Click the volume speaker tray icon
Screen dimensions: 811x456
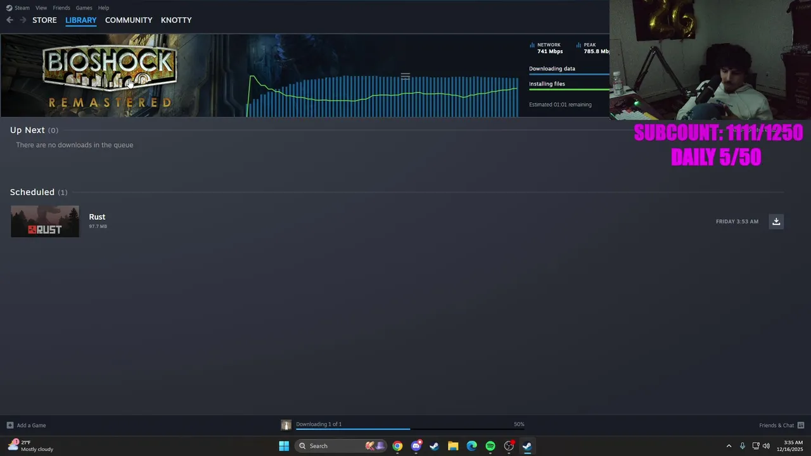(767, 446)
